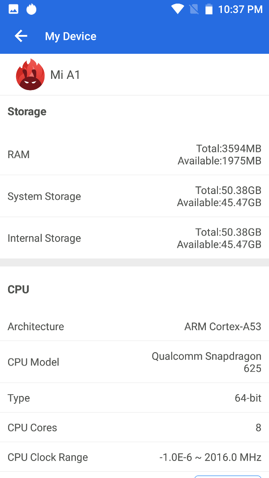Tap the no-SIM card icon
This screenshot has width=269, height=478.
(194, 9)
